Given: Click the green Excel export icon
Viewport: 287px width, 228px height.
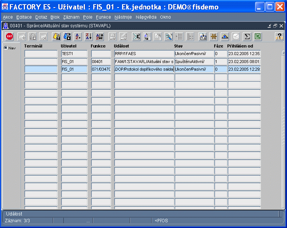Looking at the screenshot, I should (x=258, y=37).
